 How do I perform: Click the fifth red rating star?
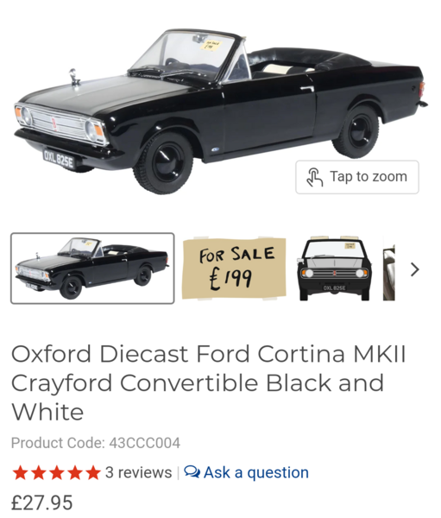93,472
